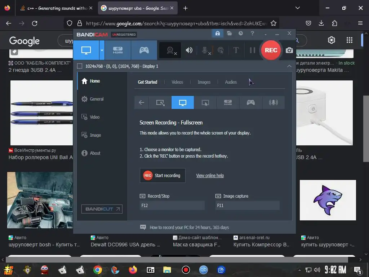Select fullscreen recording mode icon in row

pyautogui.click(x=183, y=102)
